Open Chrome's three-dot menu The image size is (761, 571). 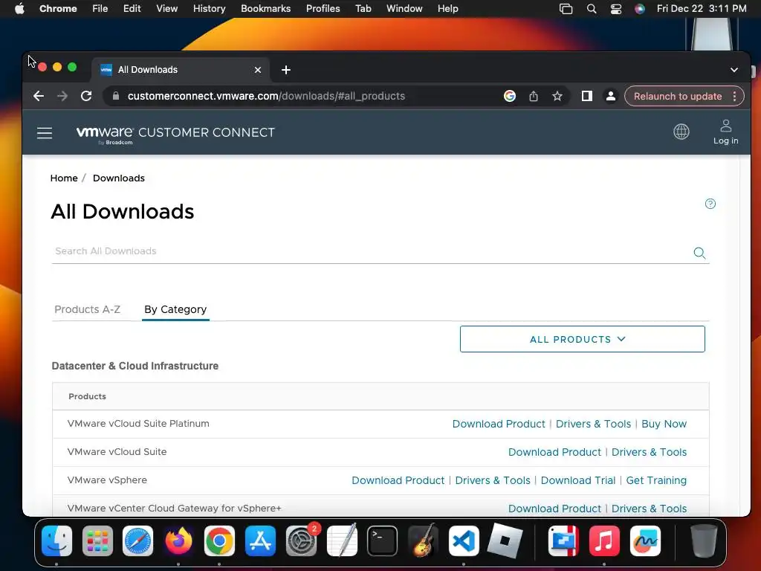pyautogui.click(x=734, y=96)
